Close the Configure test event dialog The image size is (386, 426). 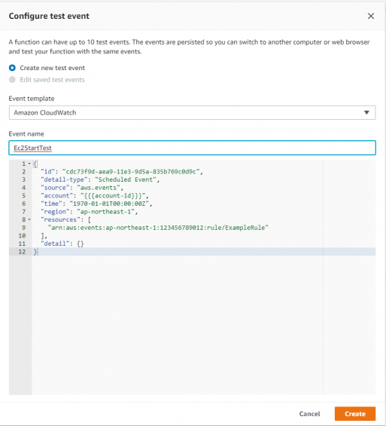tap(370, 16)
